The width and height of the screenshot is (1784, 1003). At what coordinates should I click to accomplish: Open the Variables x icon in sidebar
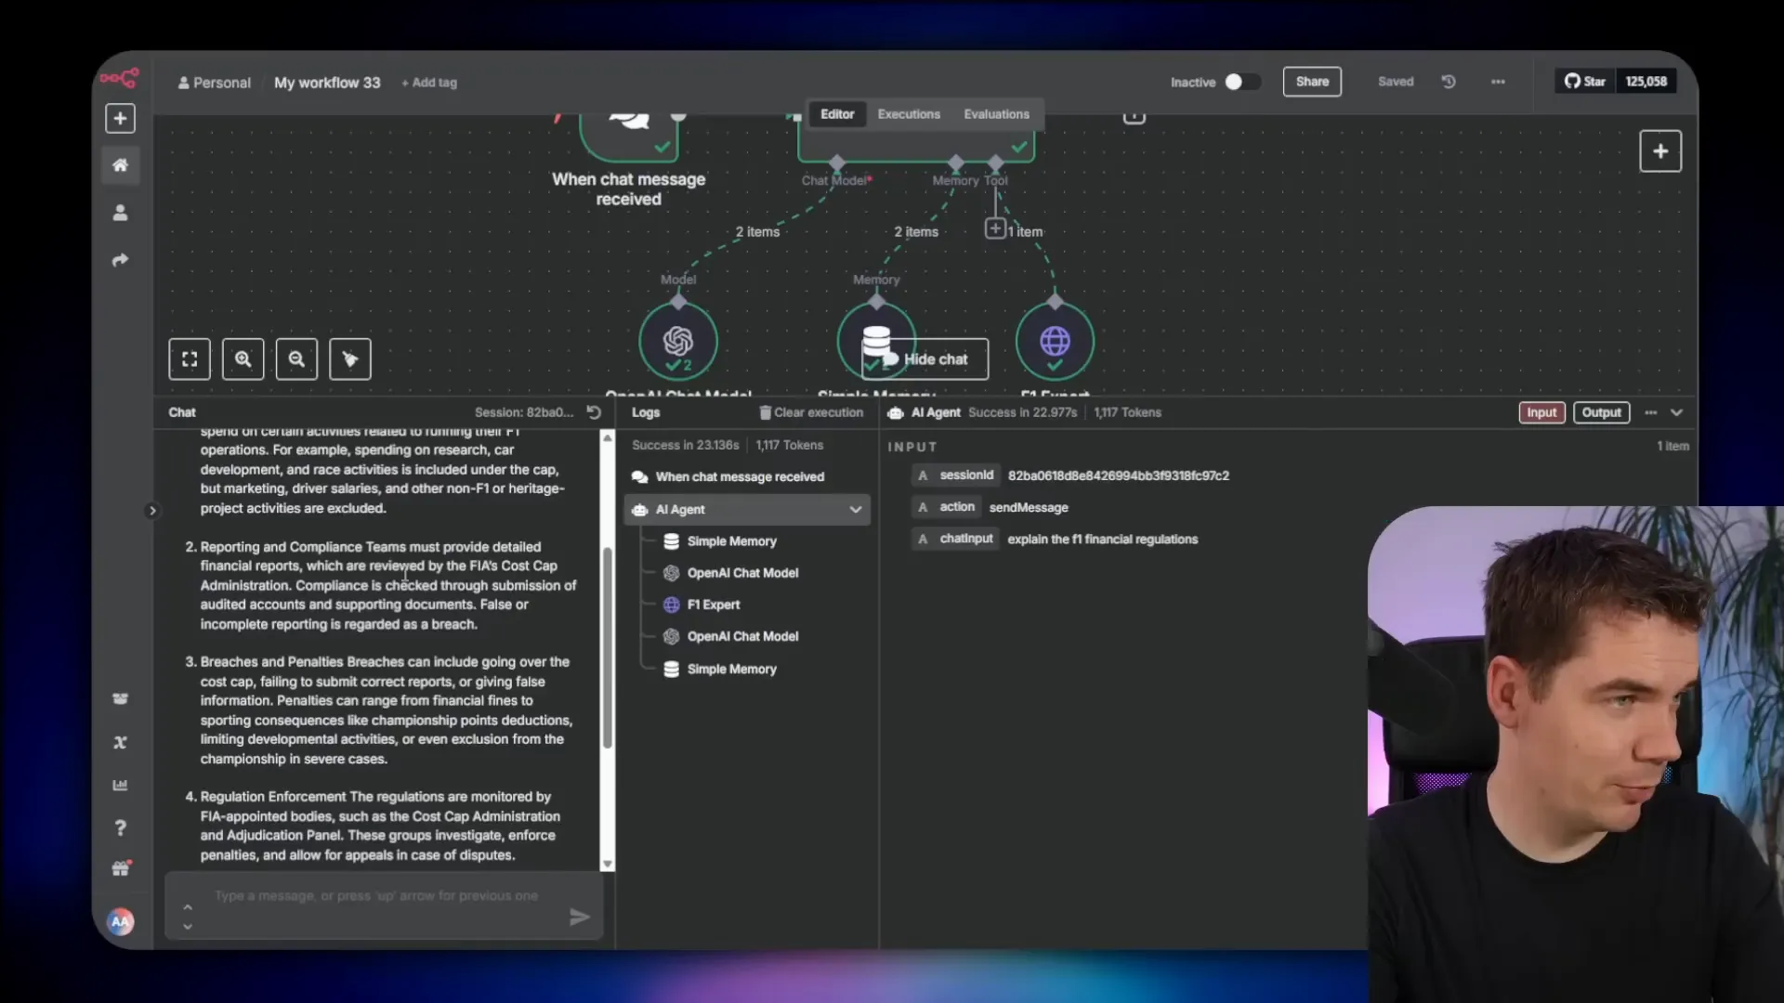[x=120, y=742]
